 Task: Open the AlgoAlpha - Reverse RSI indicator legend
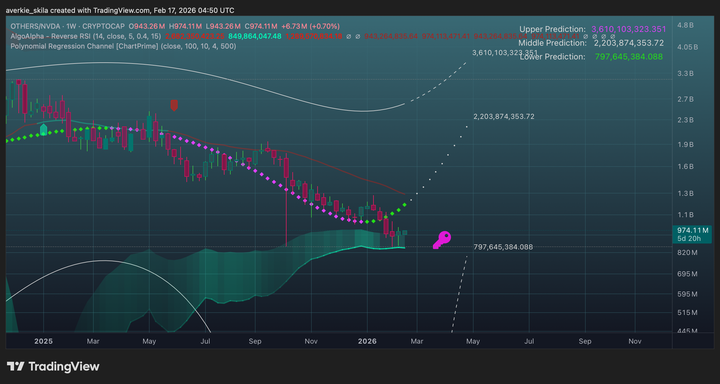click(86, 36)
